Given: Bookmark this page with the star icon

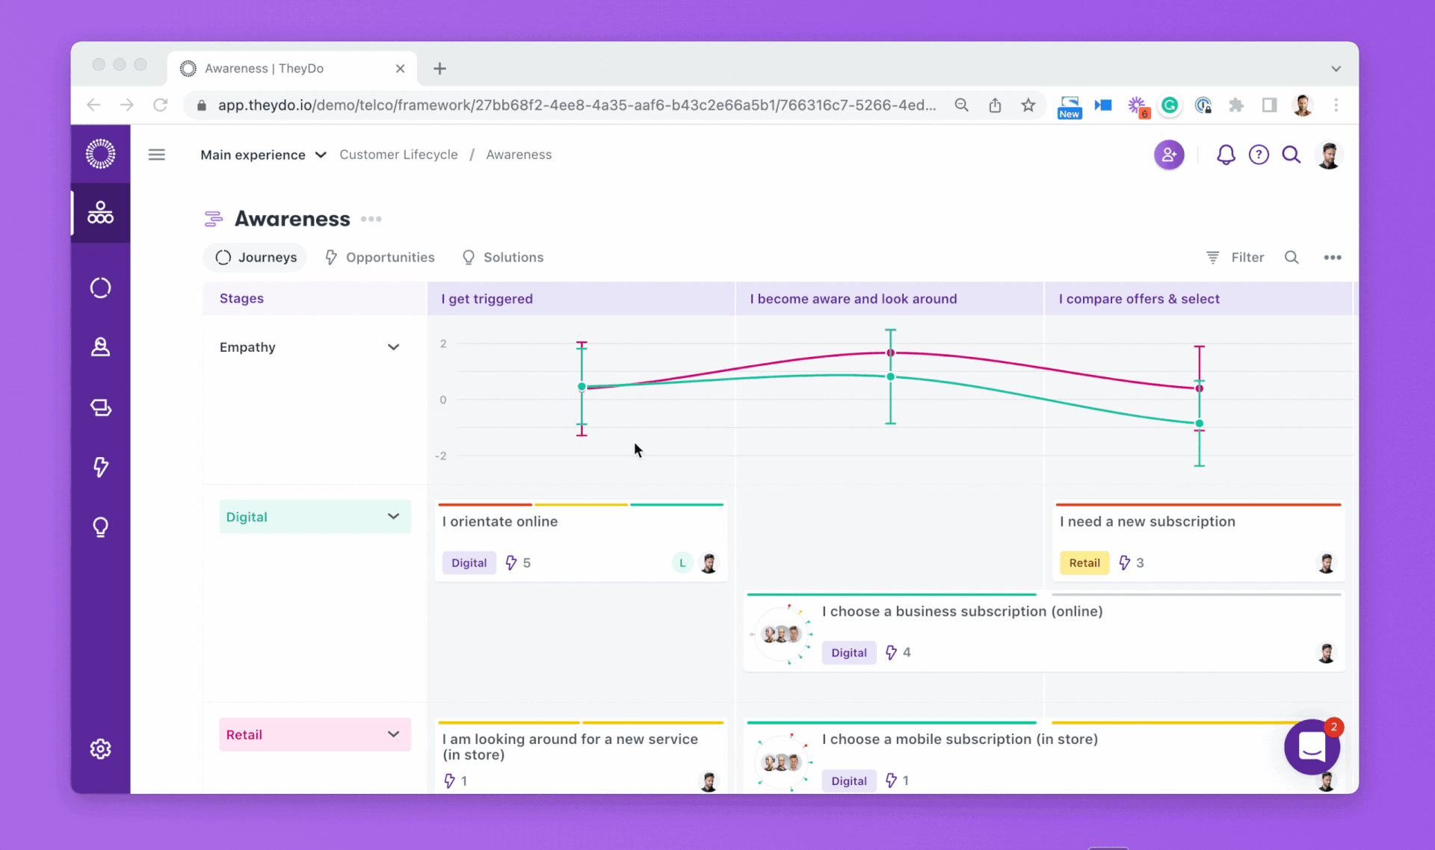Looking at the screenshot, I should pos(1028,105).
